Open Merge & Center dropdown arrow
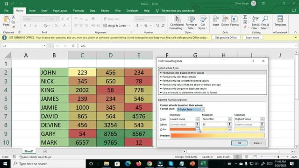This screenshot has height=168, width=299. click(129, 26)
